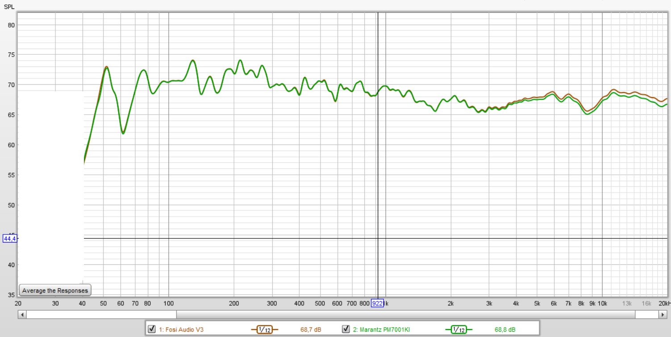Click the horizontal scrollbar right arrow

(x=663, y=315)
